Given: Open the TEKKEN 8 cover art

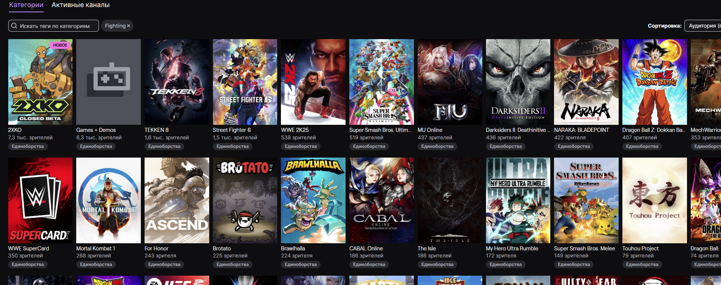Looking at the screenshot, I should pyautogui.click(x=177, y=82).
